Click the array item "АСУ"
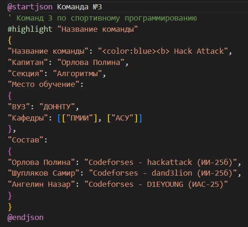The width and height of the screenshot is (248, 227). pos(123,118)
